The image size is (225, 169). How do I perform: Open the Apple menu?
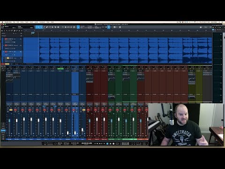(x=2, y=22)
